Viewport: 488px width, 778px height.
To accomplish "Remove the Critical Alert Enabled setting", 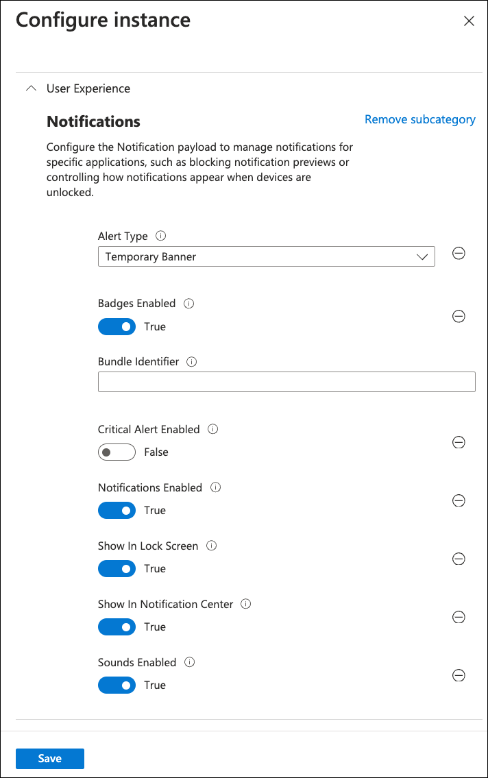I will pos(459,442).
